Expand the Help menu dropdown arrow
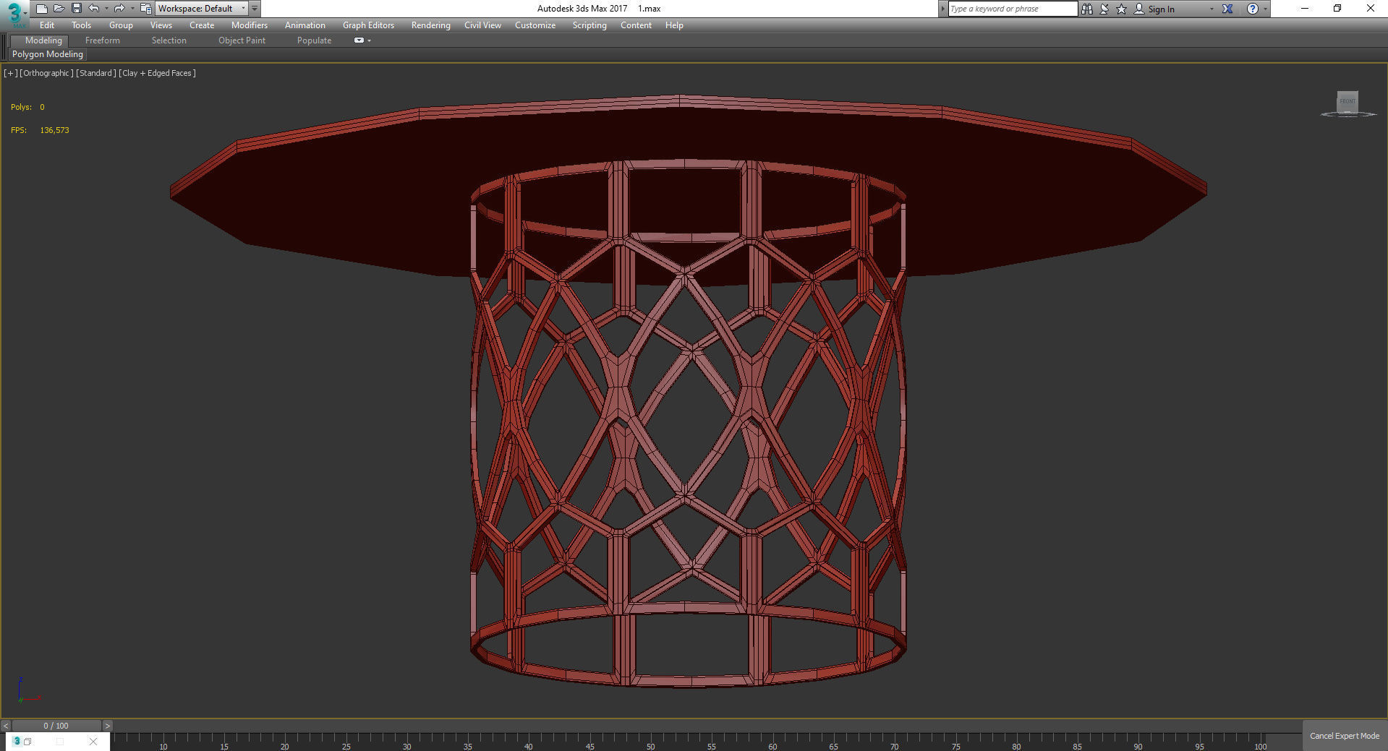 coord(1265,9)
